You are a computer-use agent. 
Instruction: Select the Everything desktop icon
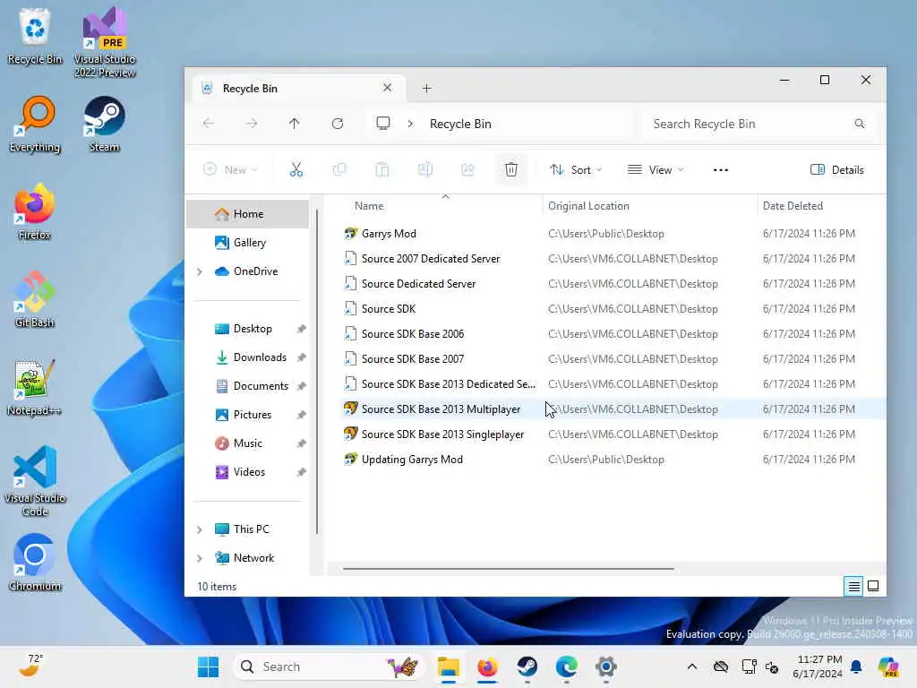pos(35,124)
